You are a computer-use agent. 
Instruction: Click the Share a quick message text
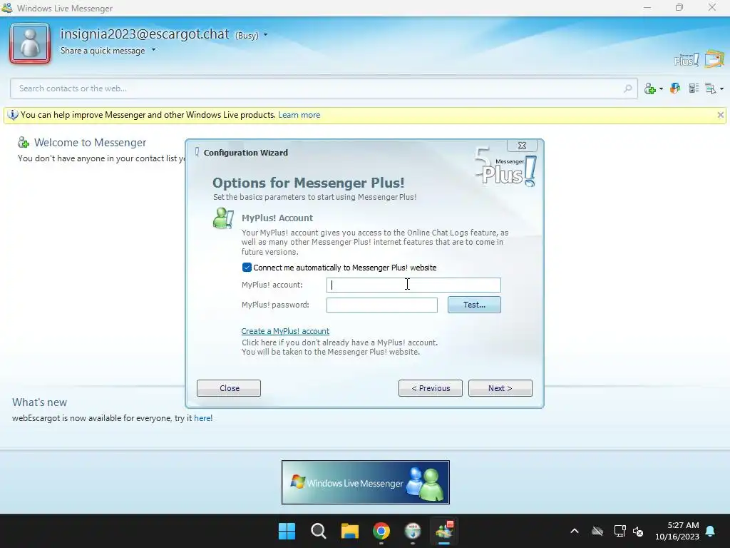(x=103, y=51)
